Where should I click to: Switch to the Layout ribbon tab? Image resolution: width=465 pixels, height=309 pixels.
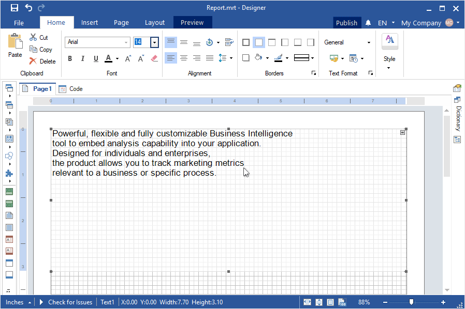click(154, 23)
